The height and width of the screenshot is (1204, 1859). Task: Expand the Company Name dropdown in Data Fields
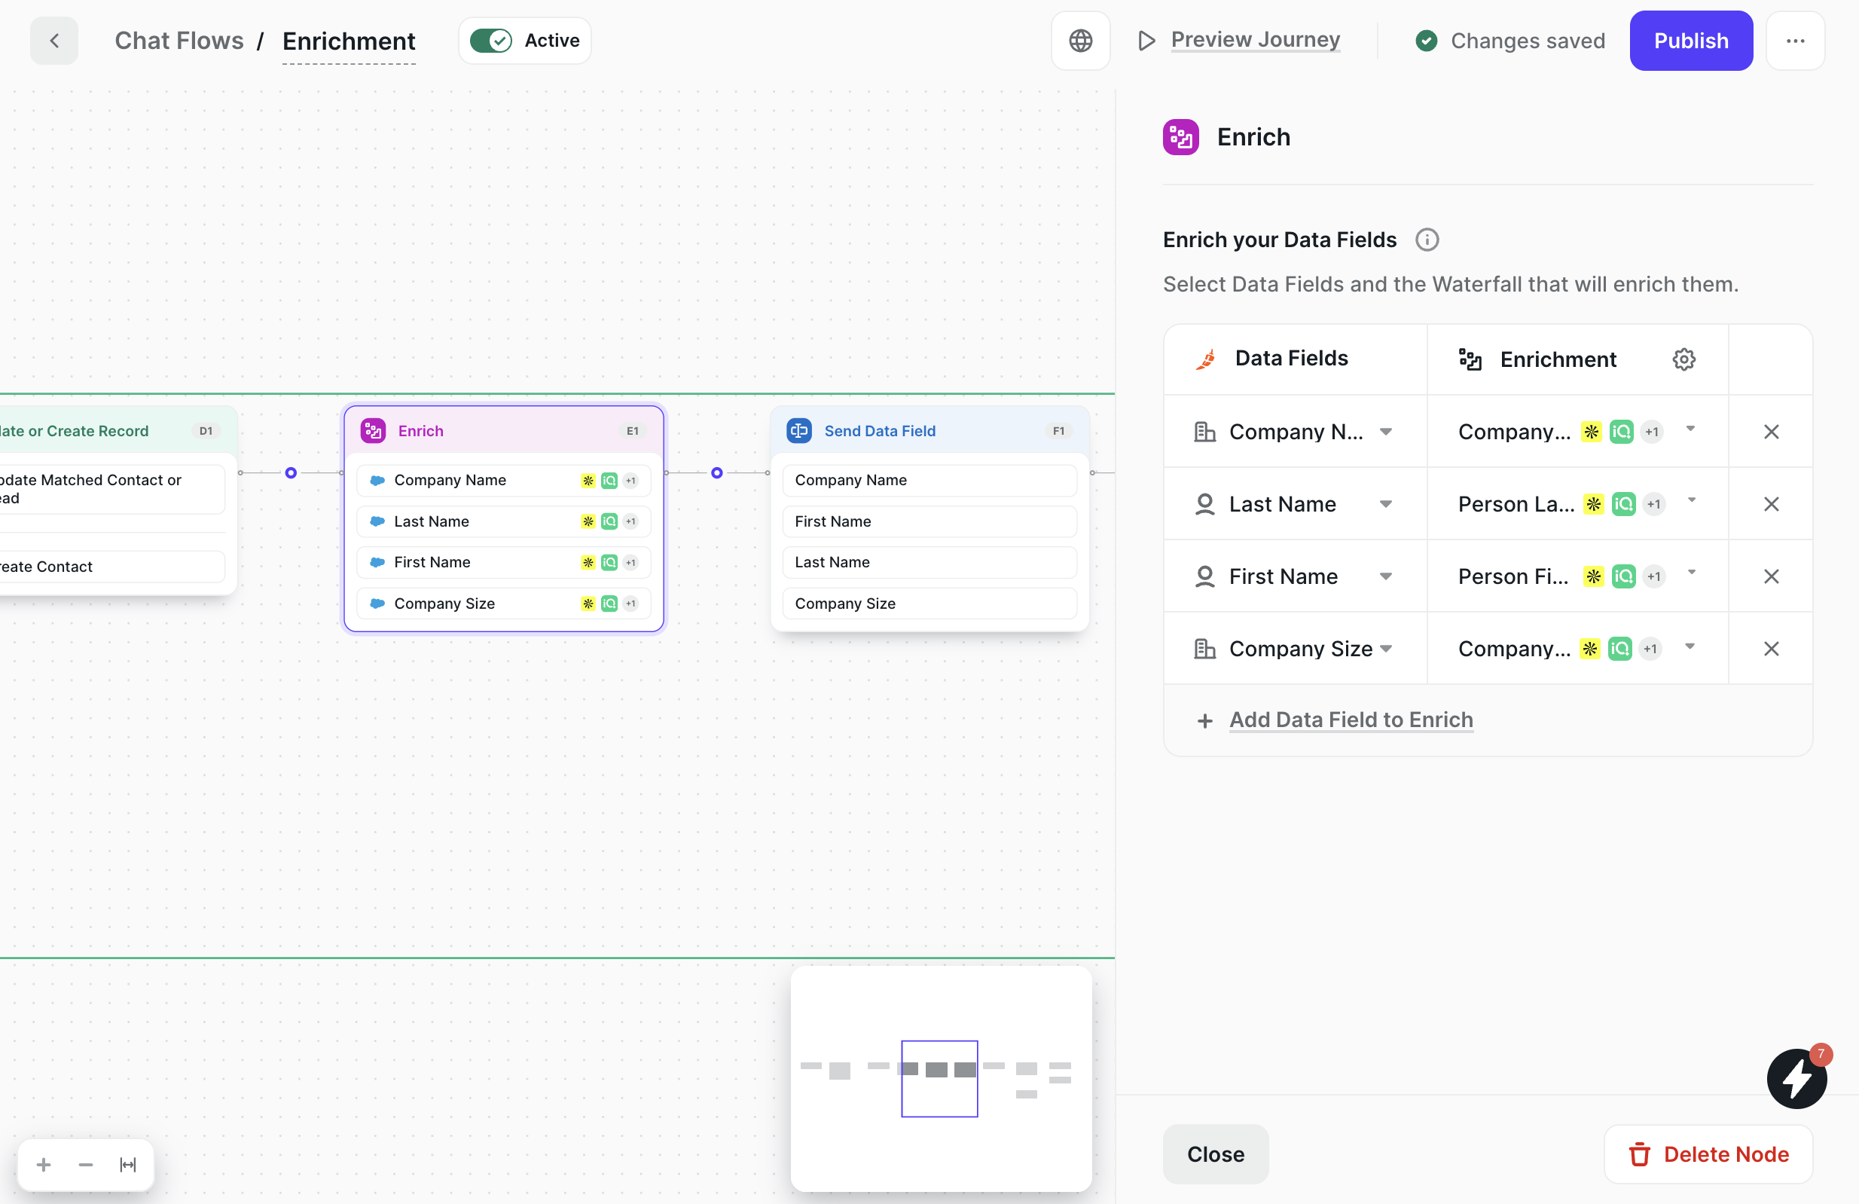click(x=1388, y=431)
